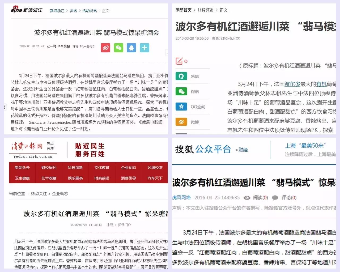340x272 pixels.
Task: Open 活动资讯 breadcrumb link
Action: click(x=90, y=11)
